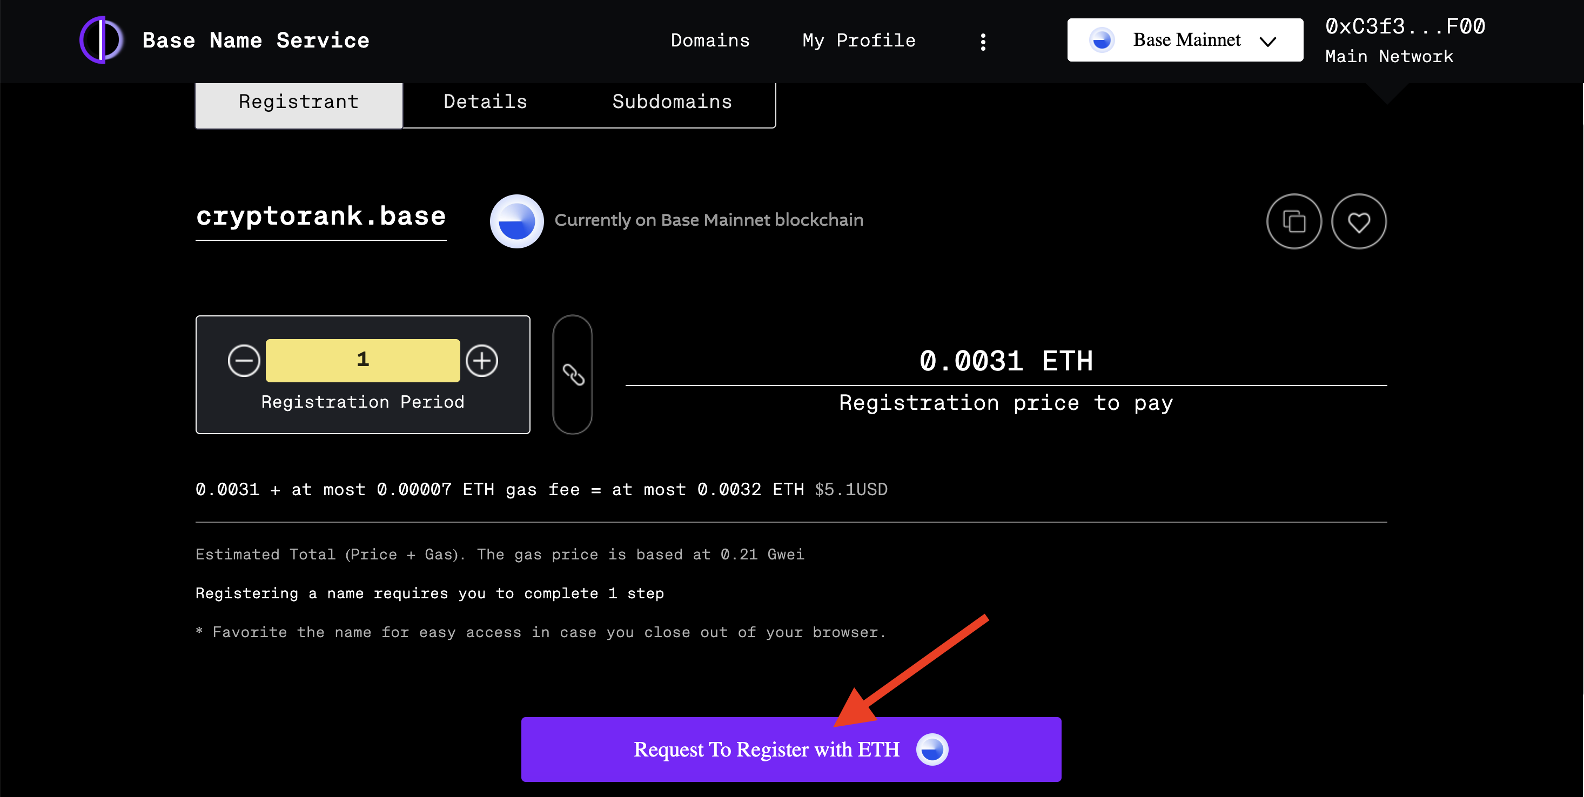Click the Base Name Service logo
Screen dimensions: 1584x797
click(x=102, y=39)
